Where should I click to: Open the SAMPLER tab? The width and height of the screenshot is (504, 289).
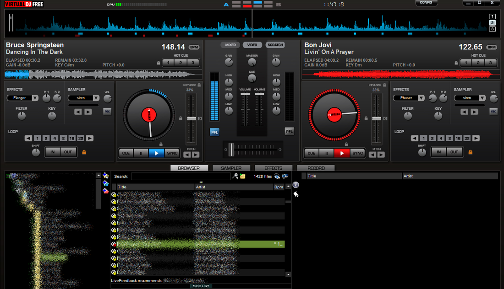click(x=231, y=168)
